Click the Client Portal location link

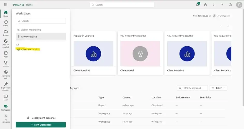pyautogui.click(x=157, y=105)
